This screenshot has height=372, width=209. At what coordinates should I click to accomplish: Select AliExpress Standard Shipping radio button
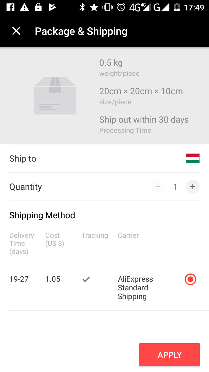190,279
